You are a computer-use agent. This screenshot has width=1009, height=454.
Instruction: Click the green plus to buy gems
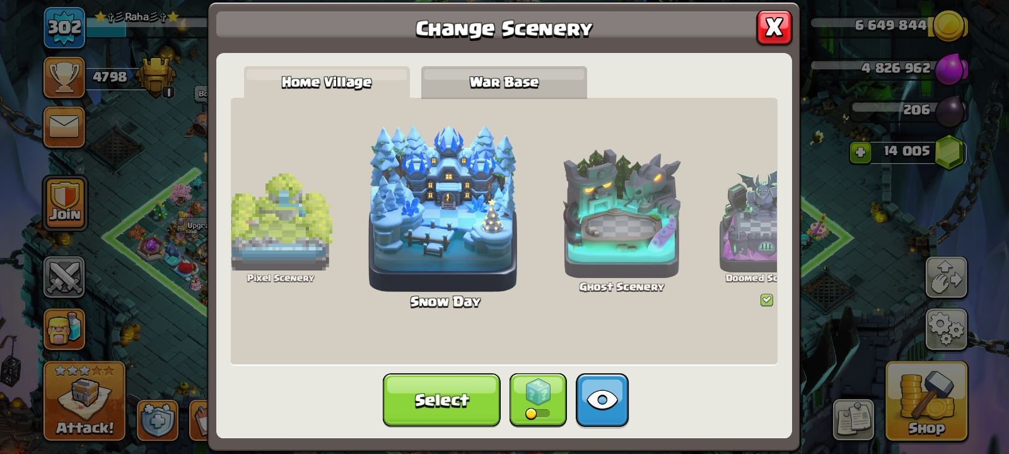click(860, 153)
